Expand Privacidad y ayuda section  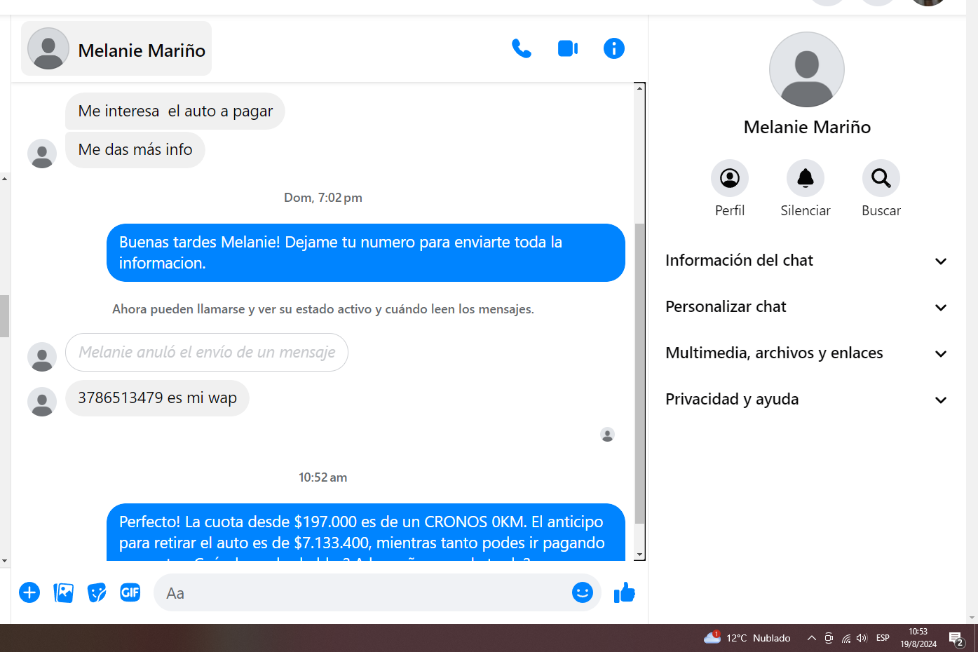coord(806,400)
